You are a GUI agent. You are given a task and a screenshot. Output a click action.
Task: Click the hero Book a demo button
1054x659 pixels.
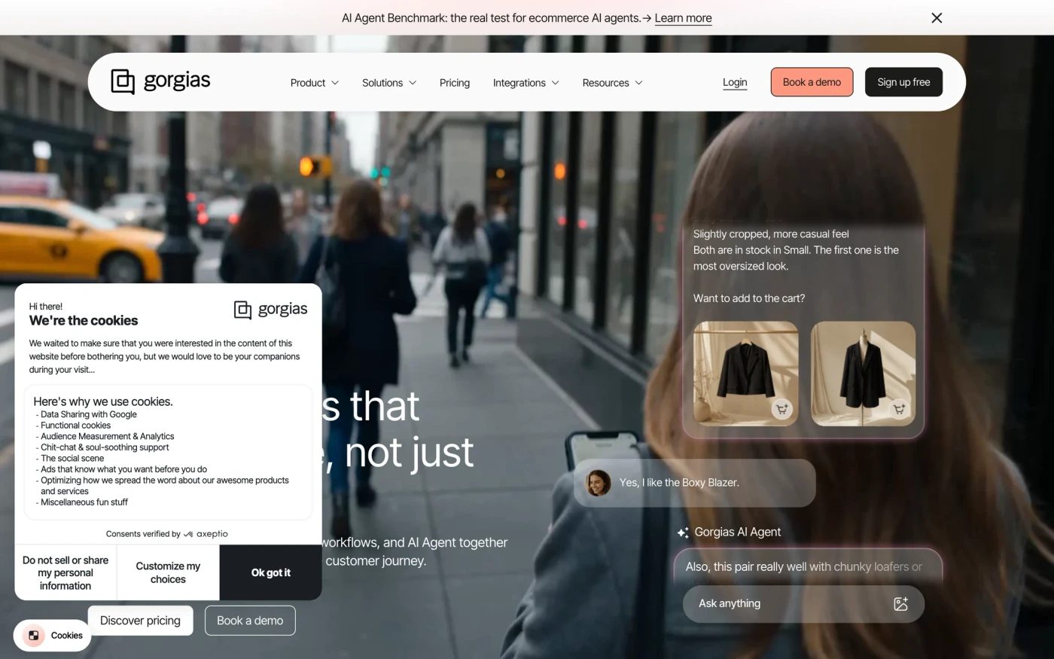(x=250, y=621)
